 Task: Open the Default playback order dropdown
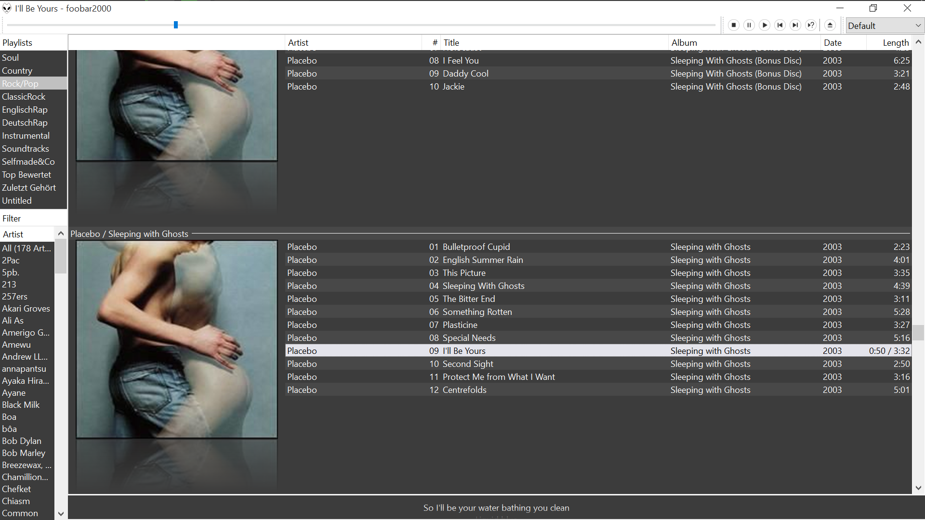[x=885, y=26]
